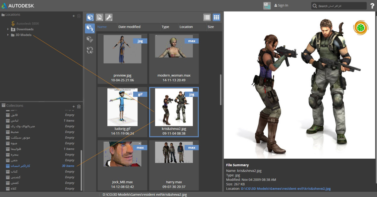Click the box icon beside 'کفش' collection
377x197 pixels.
click(8, 183)
